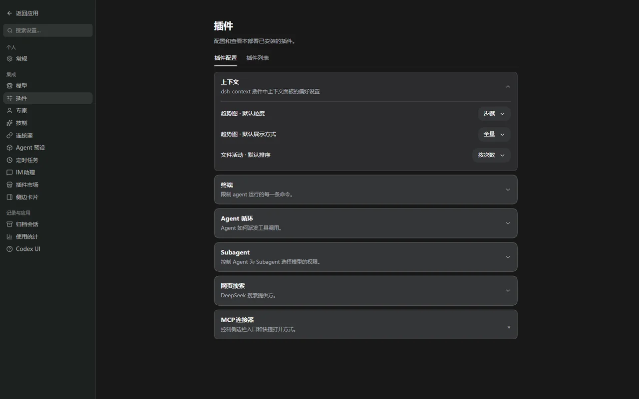Click the link icon next to 连接器
The width and height of the screenshot is (639, 399).
pyautogui.click(x=9, y=135)
